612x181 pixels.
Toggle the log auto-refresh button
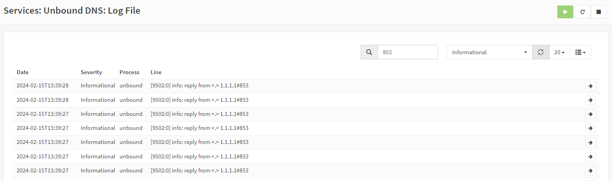(540, 52)
